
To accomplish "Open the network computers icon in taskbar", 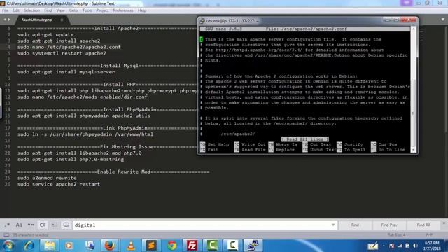I will (x=90, y=246).
